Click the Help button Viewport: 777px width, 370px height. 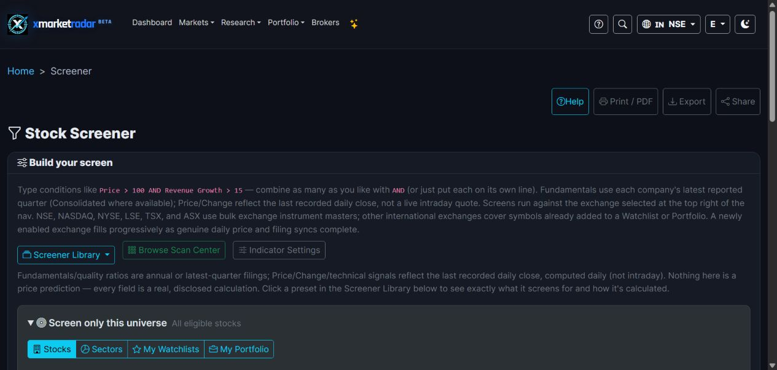tap(570, 101)
